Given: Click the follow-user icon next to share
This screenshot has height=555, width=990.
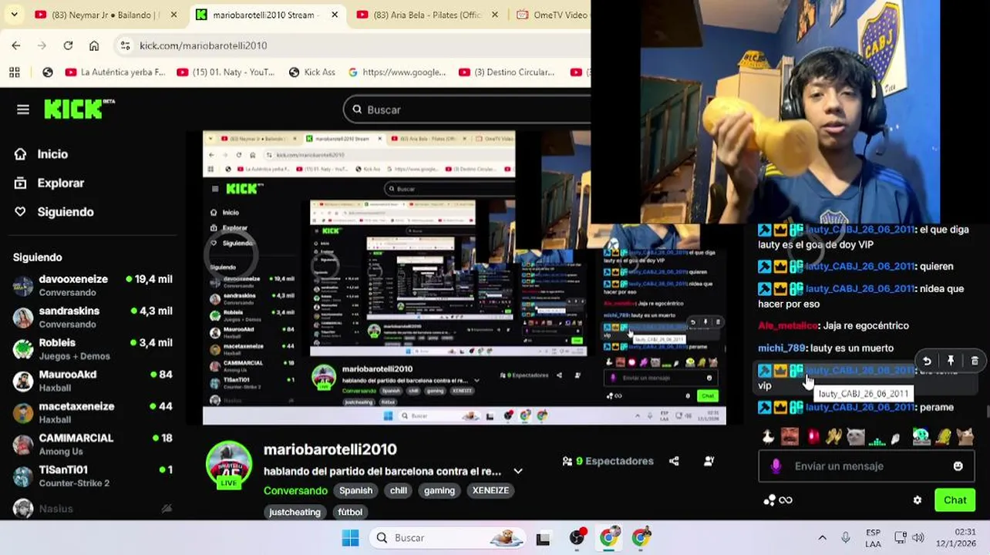Looking at the screenshot, I should click(709, 461).
